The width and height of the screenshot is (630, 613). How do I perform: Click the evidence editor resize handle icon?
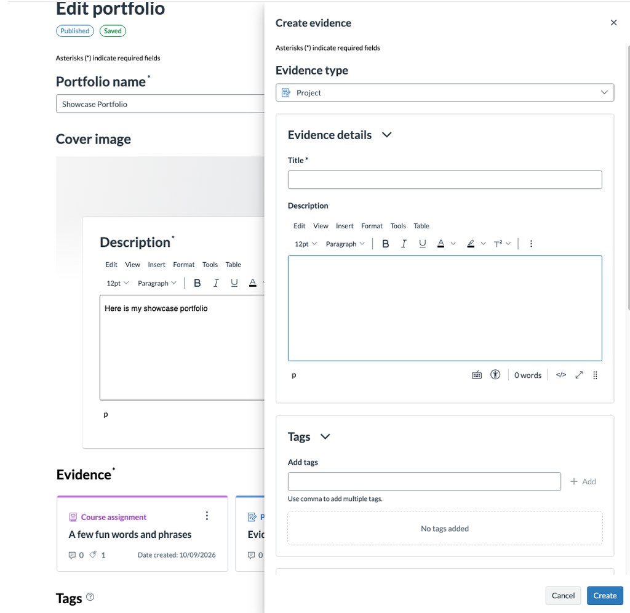click(595, 375)
